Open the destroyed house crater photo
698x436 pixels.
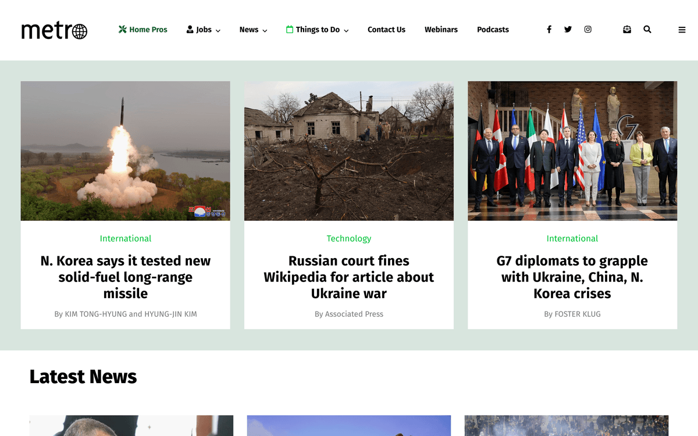349,151
